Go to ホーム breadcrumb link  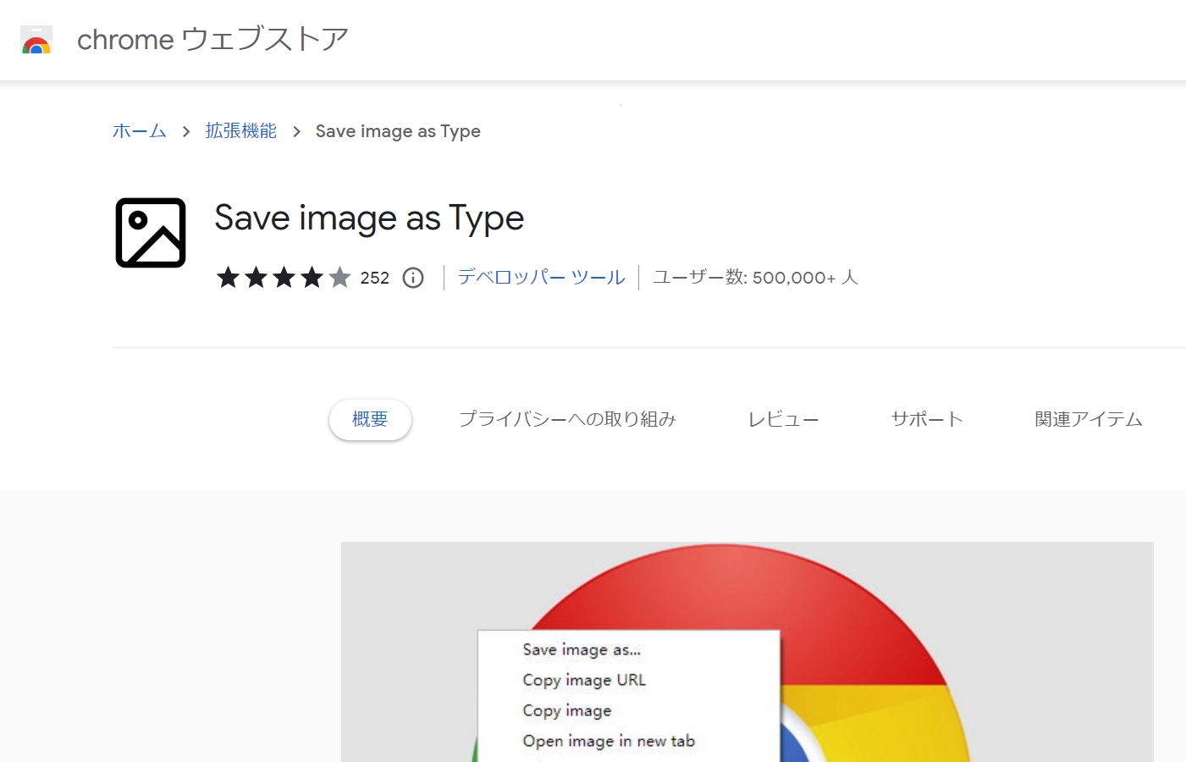(140, 131)
